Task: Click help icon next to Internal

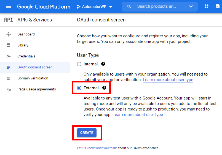Action: pos(103,64)
